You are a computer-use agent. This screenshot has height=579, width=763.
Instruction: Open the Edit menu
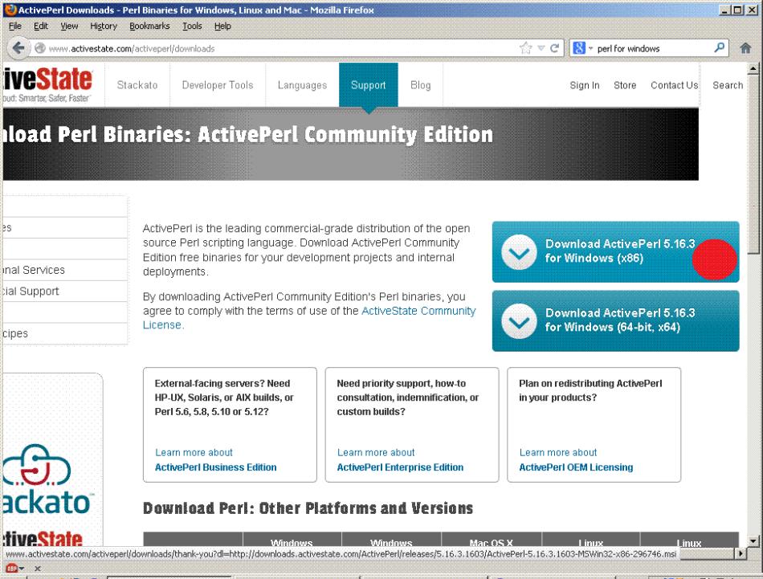pos(41,27)
